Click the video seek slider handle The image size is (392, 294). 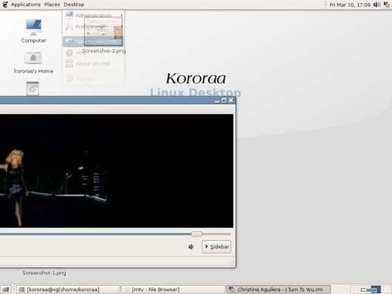coord(197,234)
